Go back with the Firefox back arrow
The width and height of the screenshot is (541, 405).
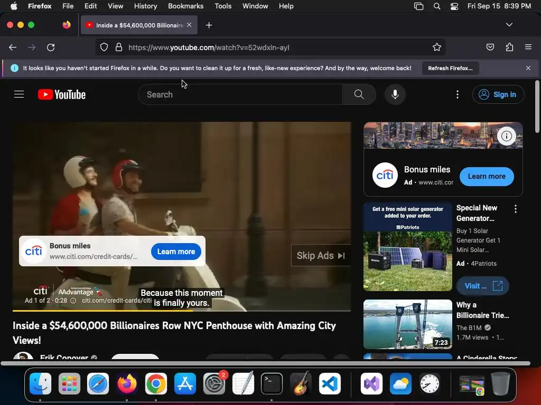pyautogui.click(x=13, y=47)
